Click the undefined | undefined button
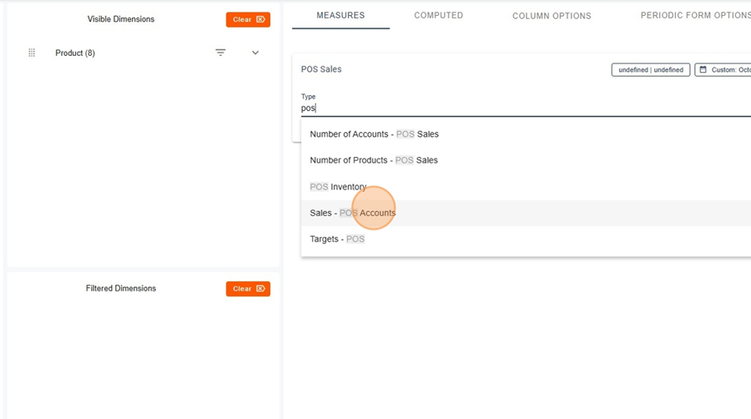Image resolution: width=751 pixels, height=419 pixels. (x=650, y=70)
